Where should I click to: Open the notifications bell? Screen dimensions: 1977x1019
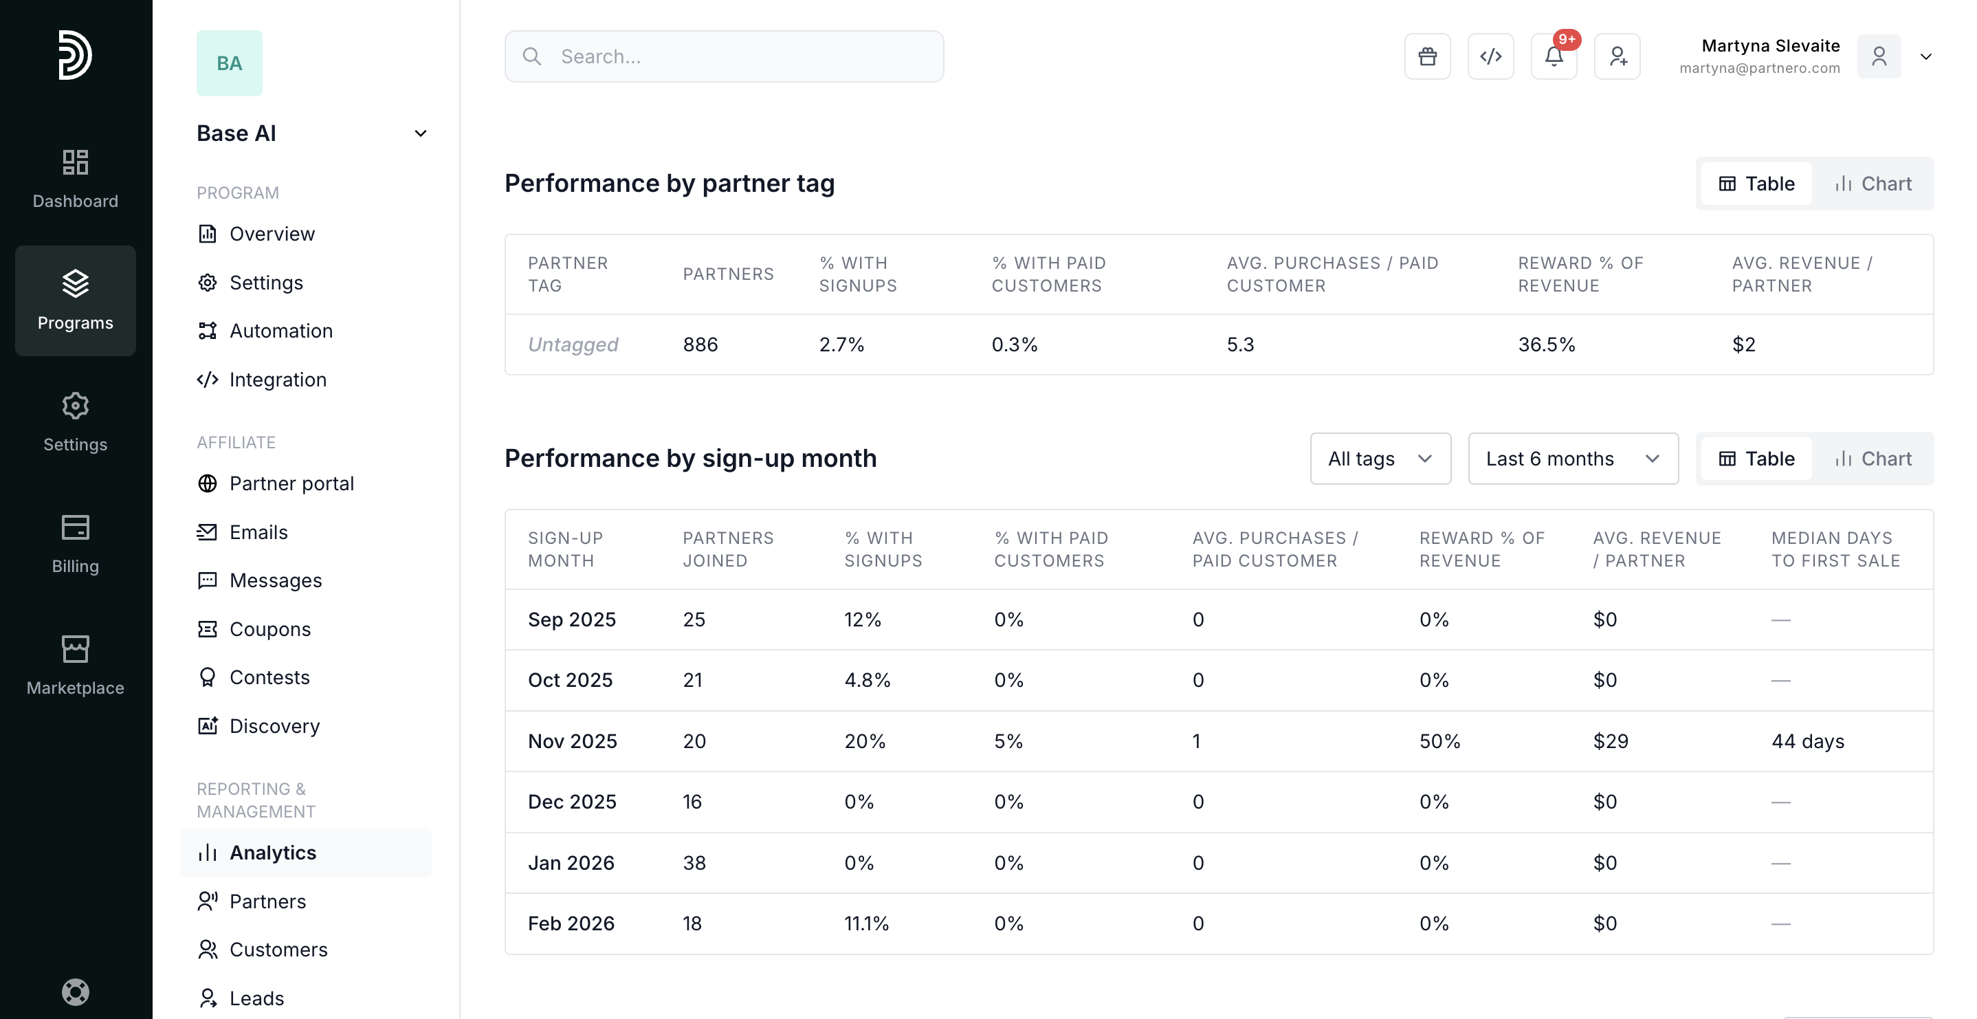(x=1554, y=56)
